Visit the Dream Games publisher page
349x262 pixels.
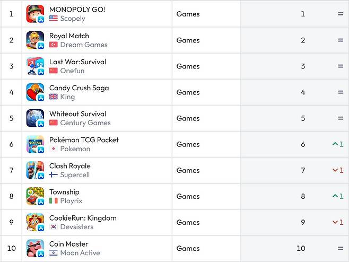coord(84,45)
